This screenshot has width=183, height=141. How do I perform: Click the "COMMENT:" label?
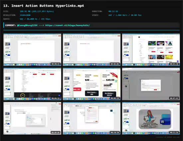click(10, 25)
